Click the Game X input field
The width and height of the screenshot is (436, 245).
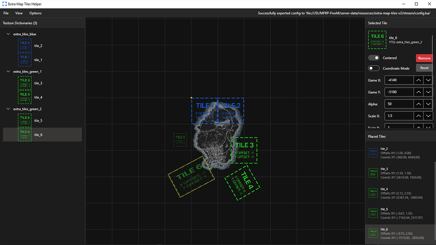(x=399, y=80)
